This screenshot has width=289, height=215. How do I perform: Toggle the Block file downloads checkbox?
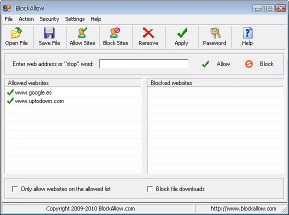150,189
